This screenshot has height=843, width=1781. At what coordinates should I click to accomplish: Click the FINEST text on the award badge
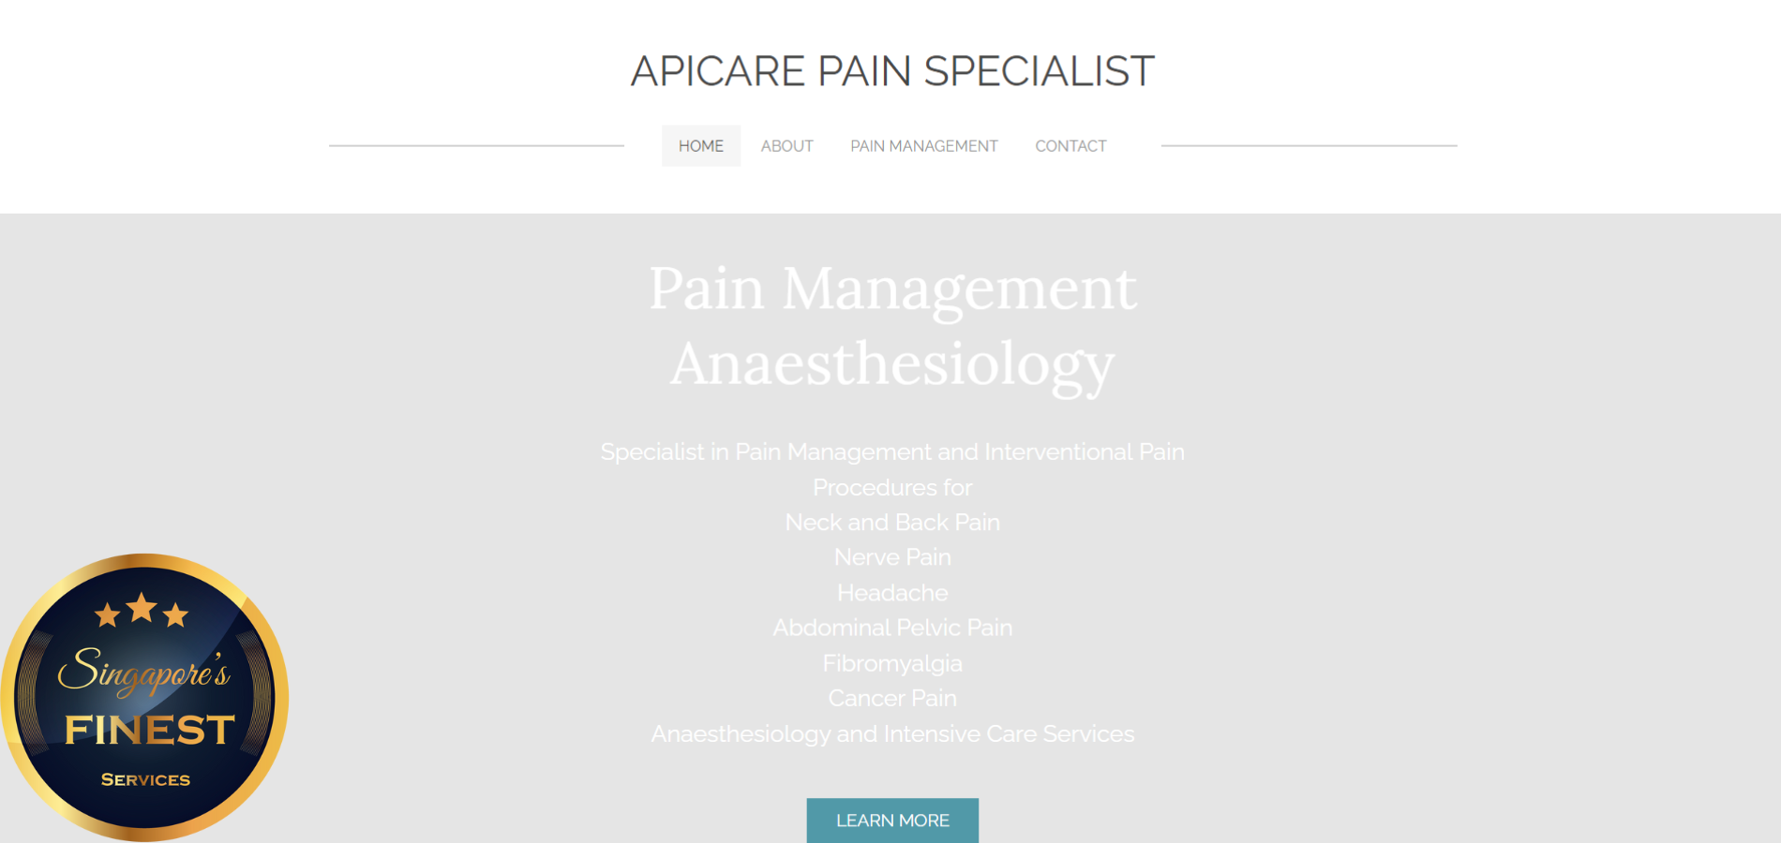pyautogui.click(x=149, y=730)
